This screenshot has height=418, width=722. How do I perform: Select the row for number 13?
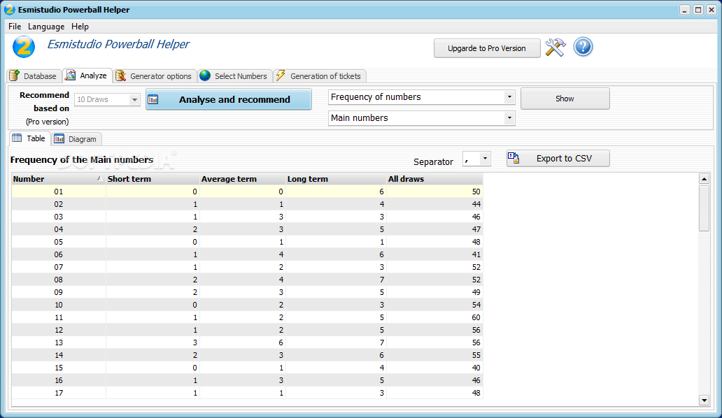point(247,342)
